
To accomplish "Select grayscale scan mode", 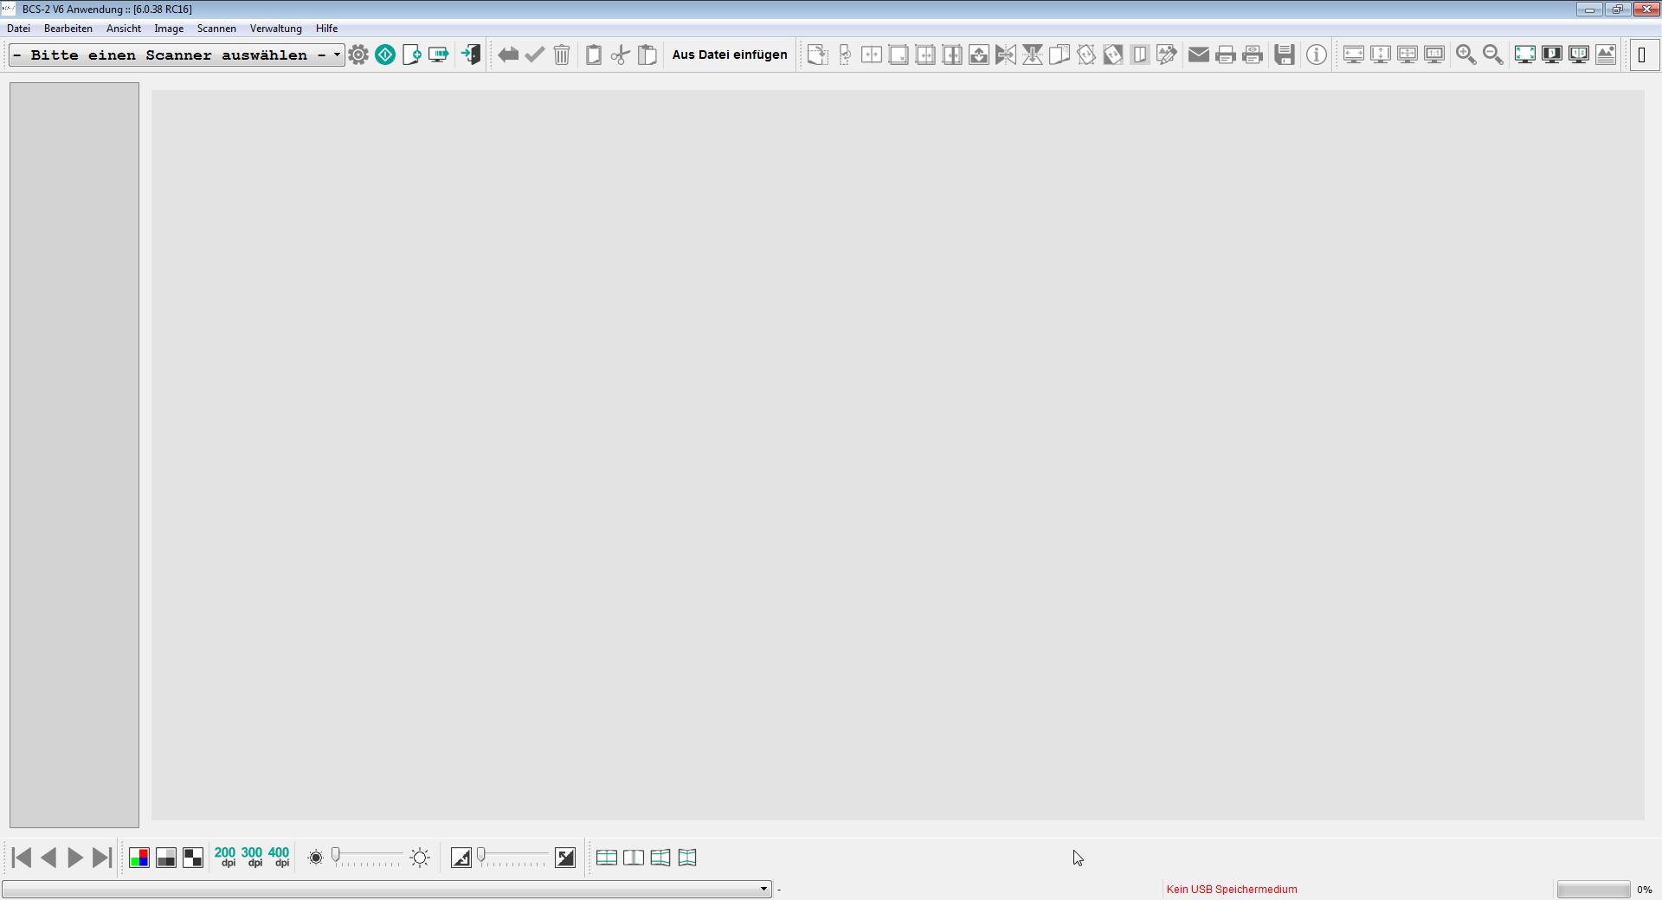I will (165, 858).
